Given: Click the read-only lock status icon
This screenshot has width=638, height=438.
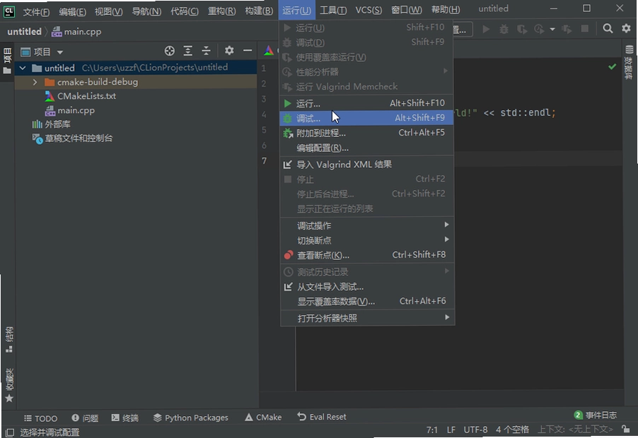Looking at the screenshot, I should coord(625,429).
